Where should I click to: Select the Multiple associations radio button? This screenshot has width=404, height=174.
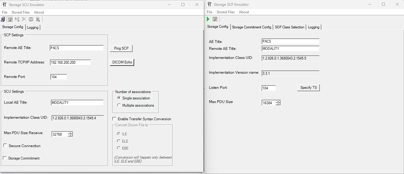[119, 105]
